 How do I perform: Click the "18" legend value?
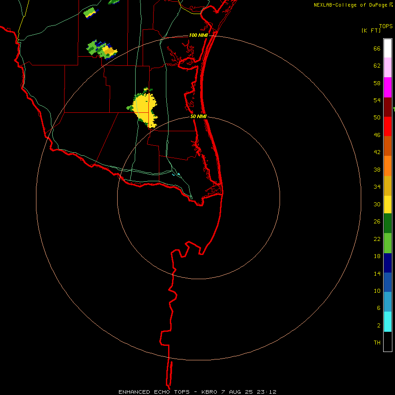(x=377, y=256)
